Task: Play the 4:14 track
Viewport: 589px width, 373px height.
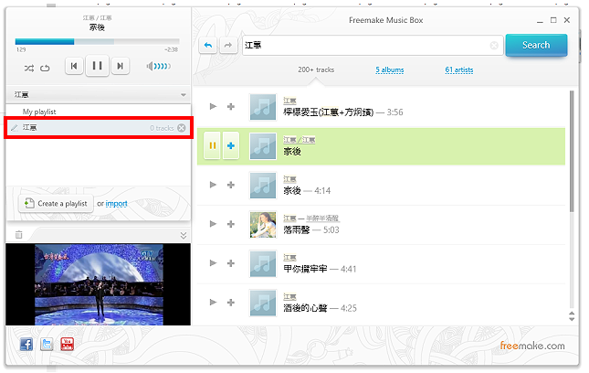Action: (x=213, y=185)
